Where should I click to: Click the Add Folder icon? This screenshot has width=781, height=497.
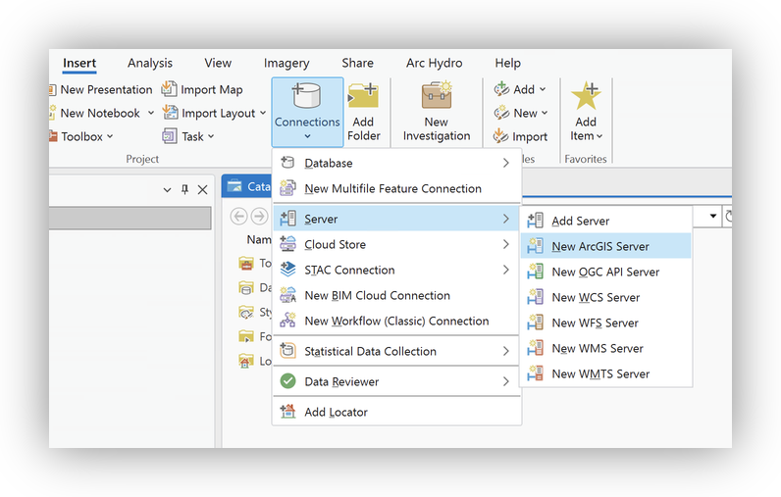363,97
